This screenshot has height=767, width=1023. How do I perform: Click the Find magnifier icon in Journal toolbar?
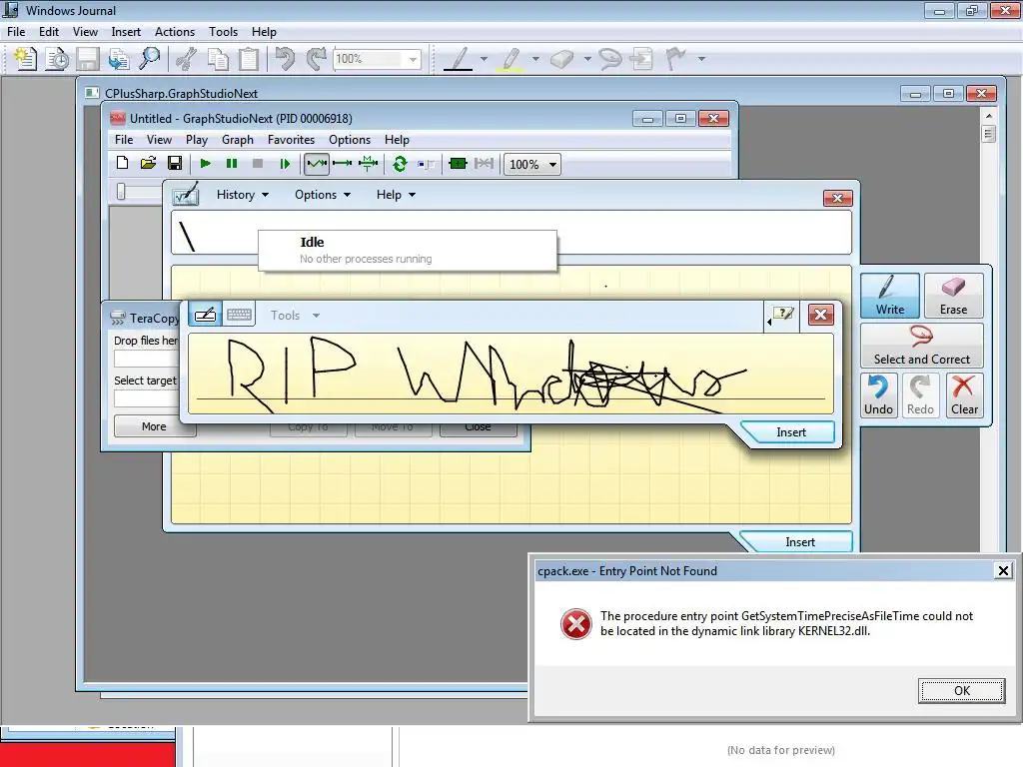[150, 59]
